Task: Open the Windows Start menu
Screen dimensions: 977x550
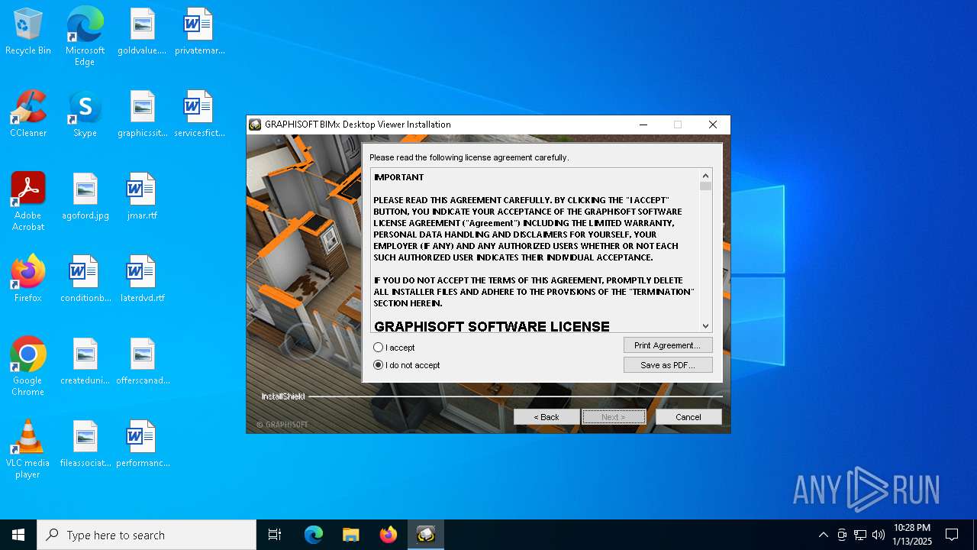Action: (18, 535)
